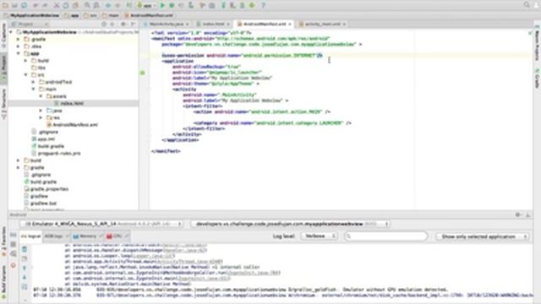Click the Redo toolbar icon
Screen dimensions: 541x304
click(x=45, y=5)
